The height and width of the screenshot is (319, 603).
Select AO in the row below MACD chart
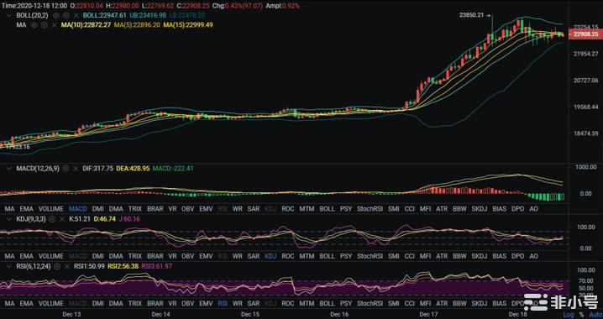pyautogui.click(x=533, y=209)
